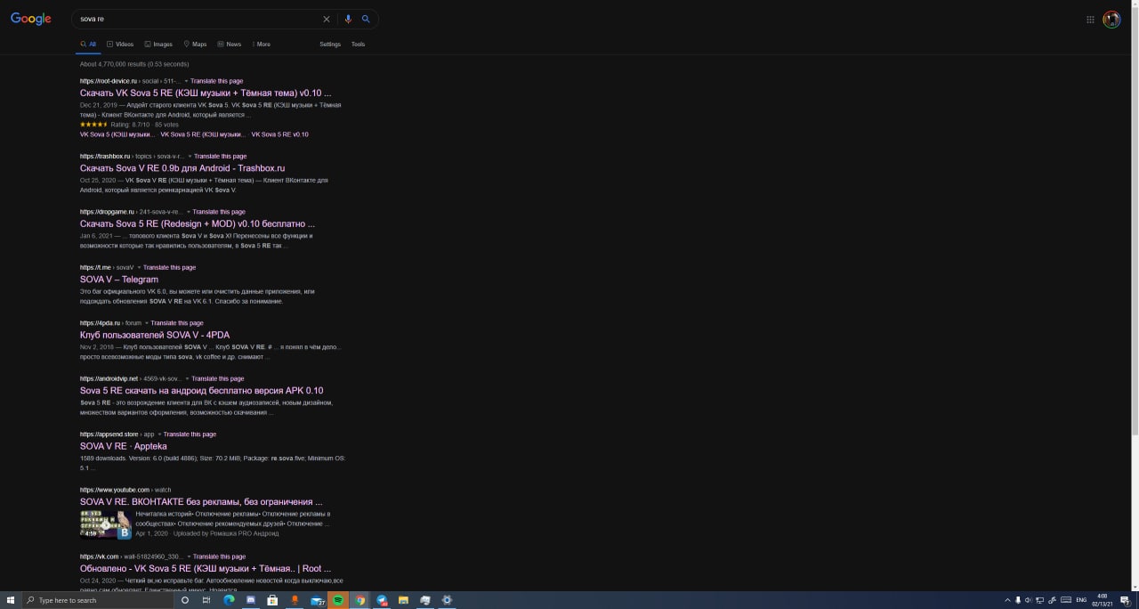Open the network icon in system tray
Viewport: 1139px width, 609px height.
1039,600
